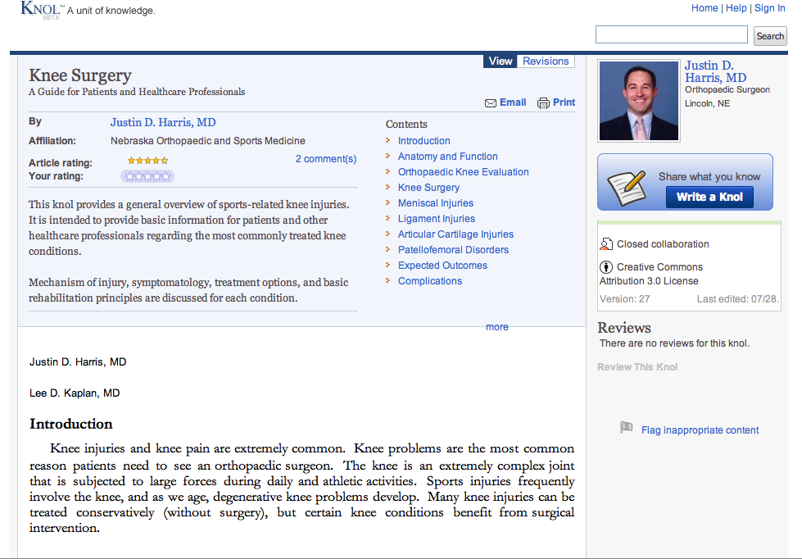Image resolution: width=802 pixels, height=559 pixels.
Task: Expand the summary with the more link
Action: [496, 327]
